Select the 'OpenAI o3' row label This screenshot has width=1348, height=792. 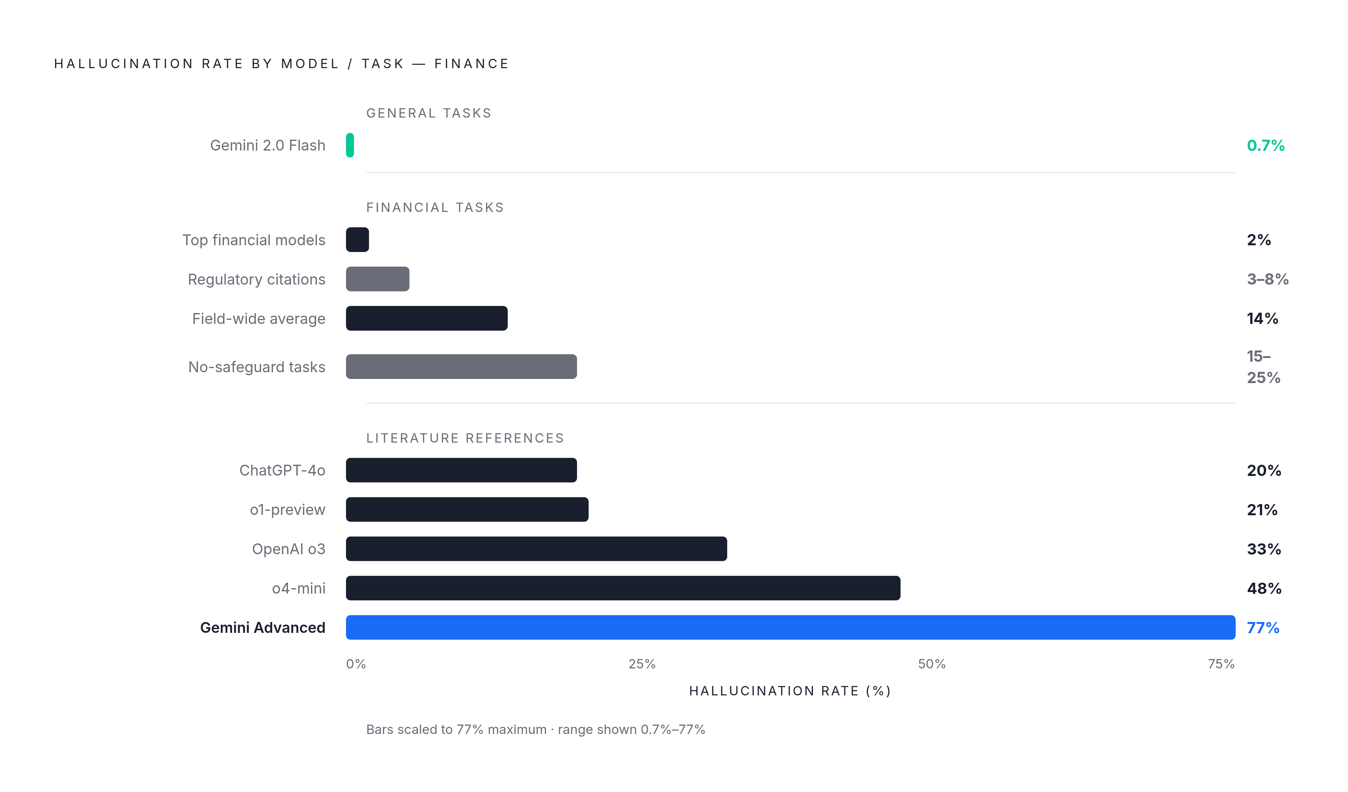(x=288, y=549)
